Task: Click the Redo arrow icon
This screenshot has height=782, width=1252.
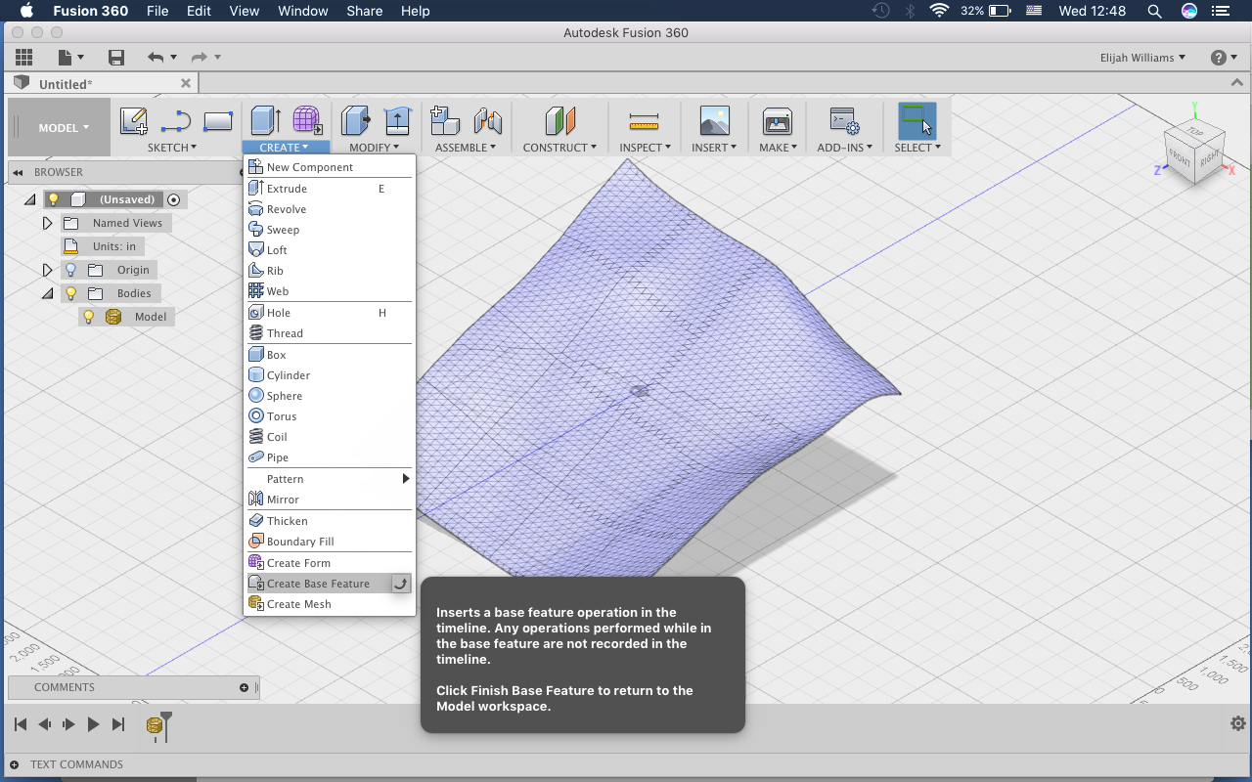Action: coord(199,58)
